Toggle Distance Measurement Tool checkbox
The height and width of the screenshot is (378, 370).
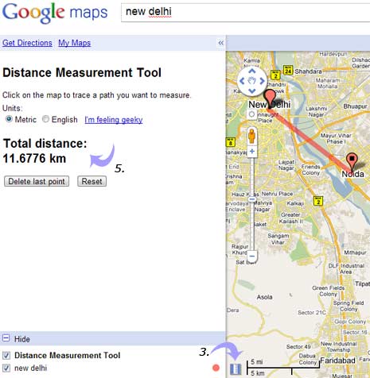pos(6,355)
